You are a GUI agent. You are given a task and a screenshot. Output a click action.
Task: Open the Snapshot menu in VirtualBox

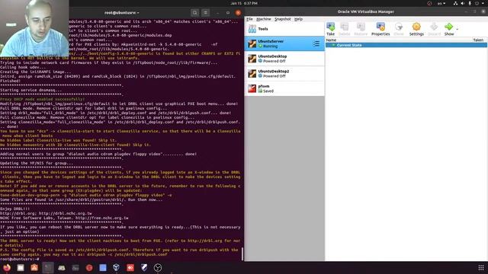(x=283, y=19)
